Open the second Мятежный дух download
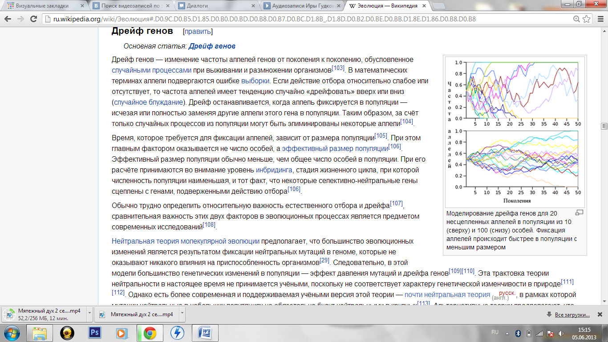 pyautogui.click(x=137, y=314)
